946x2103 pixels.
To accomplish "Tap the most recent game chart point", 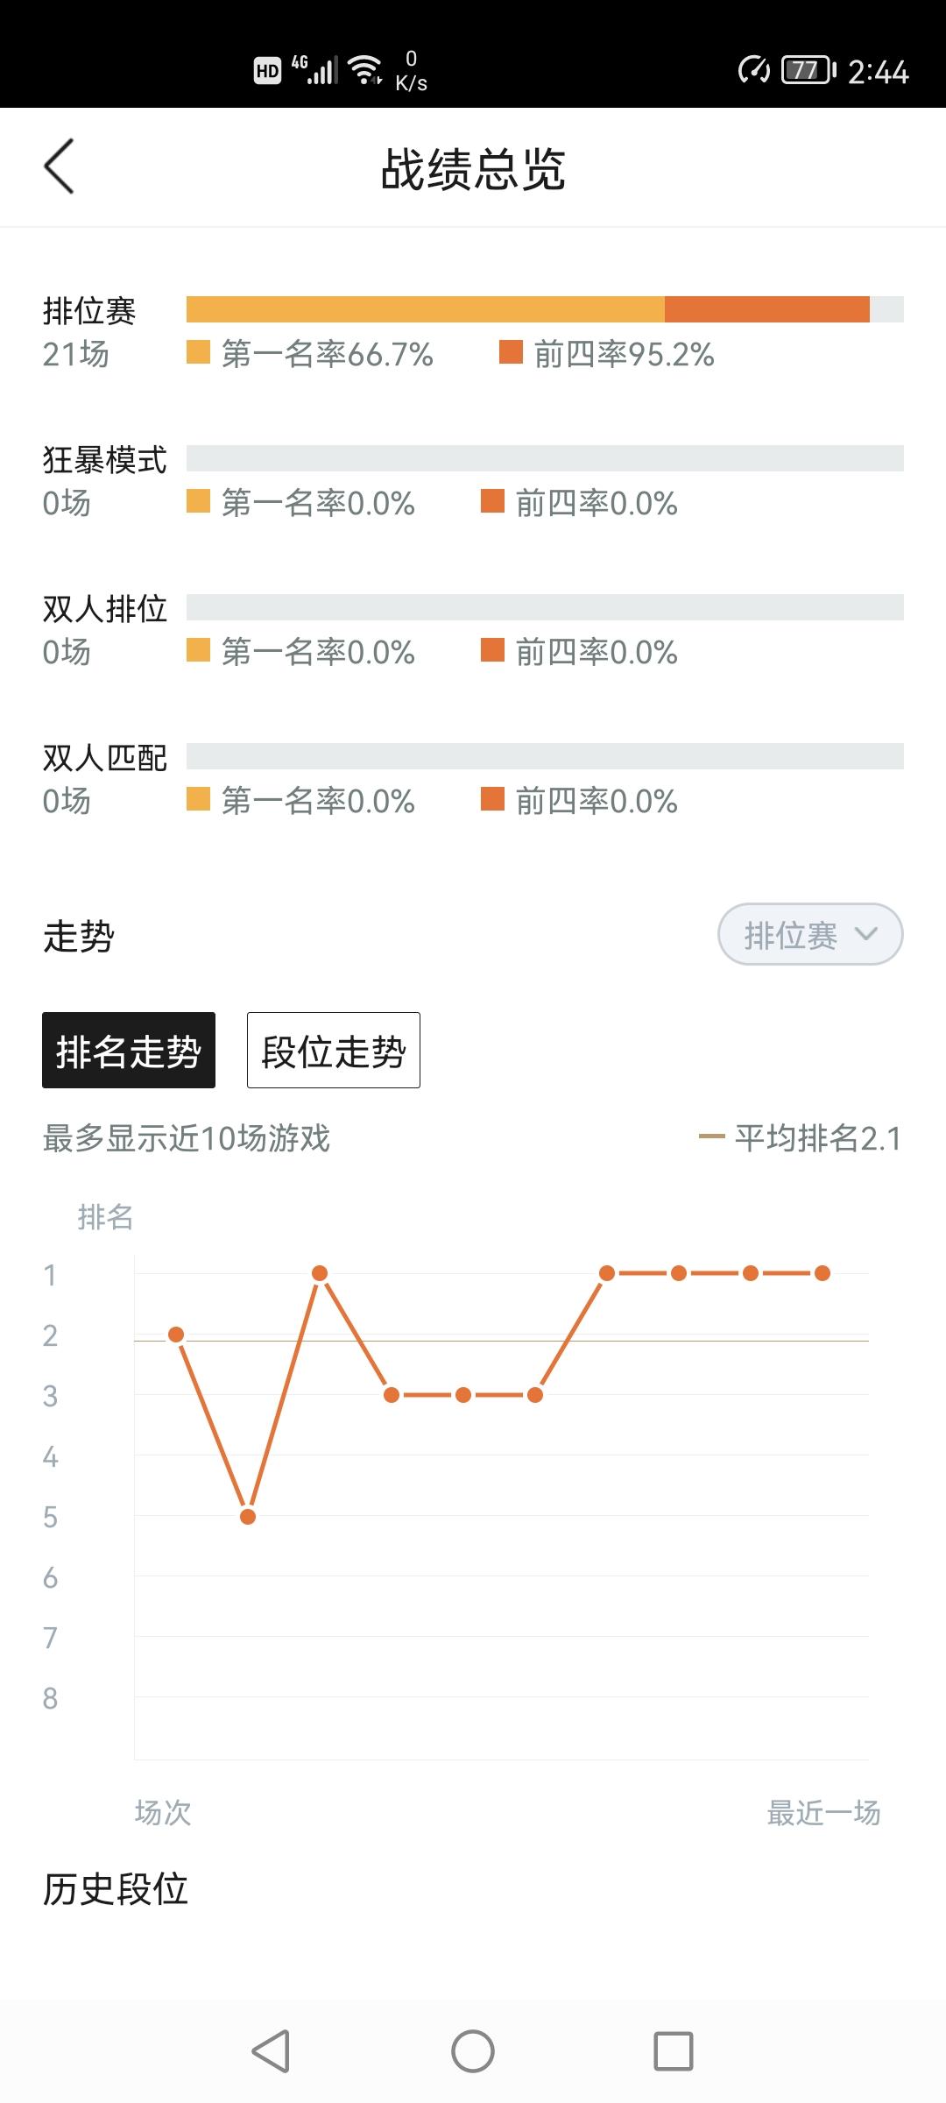I will click(x=822, y=1273).
